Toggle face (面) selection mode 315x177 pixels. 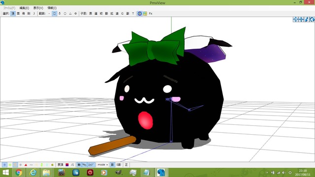tap(18, 13)
